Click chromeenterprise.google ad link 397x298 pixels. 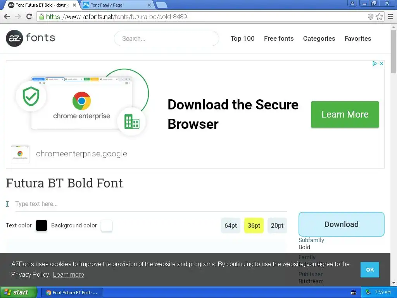pos(81,154)
